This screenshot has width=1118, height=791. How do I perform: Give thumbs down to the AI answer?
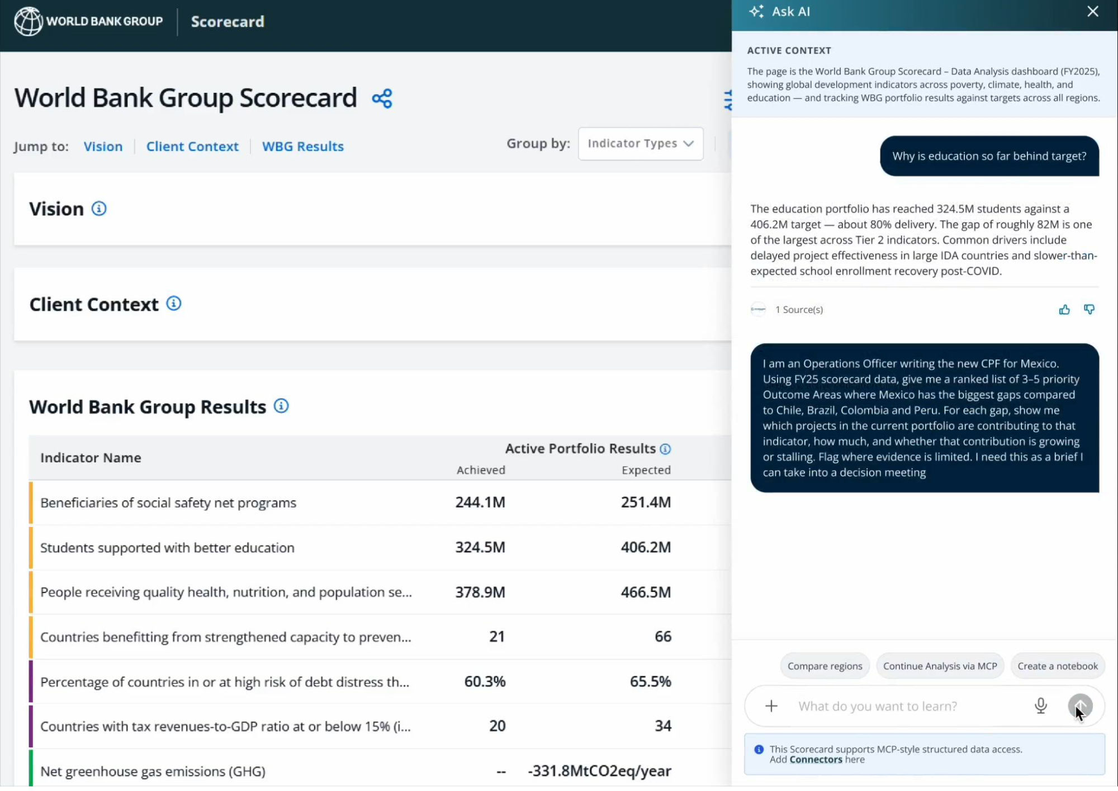pyautogui.click(x=1089, y=310)
